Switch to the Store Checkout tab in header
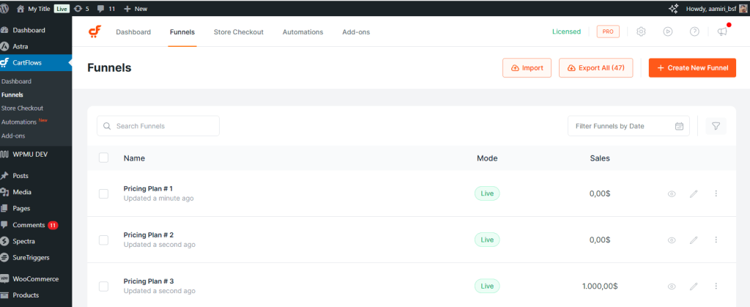 tap(239, 32)
